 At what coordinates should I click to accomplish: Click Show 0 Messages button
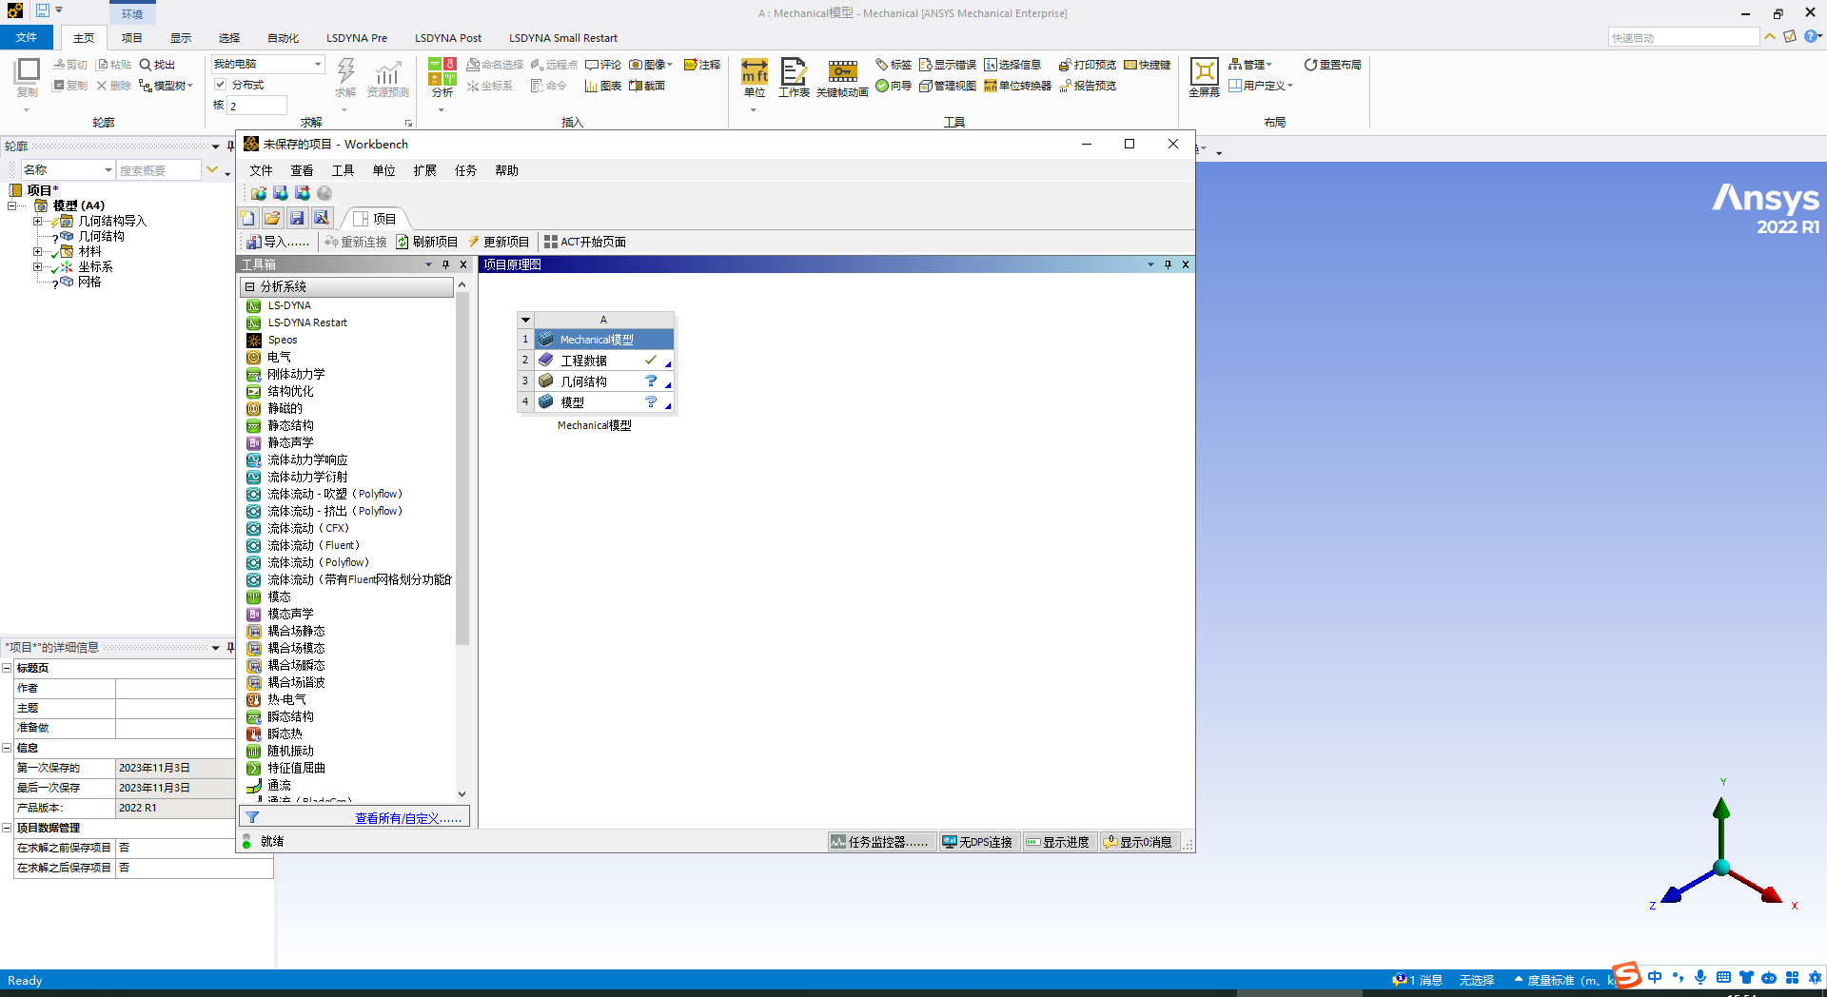click(x=1139, y=842)
